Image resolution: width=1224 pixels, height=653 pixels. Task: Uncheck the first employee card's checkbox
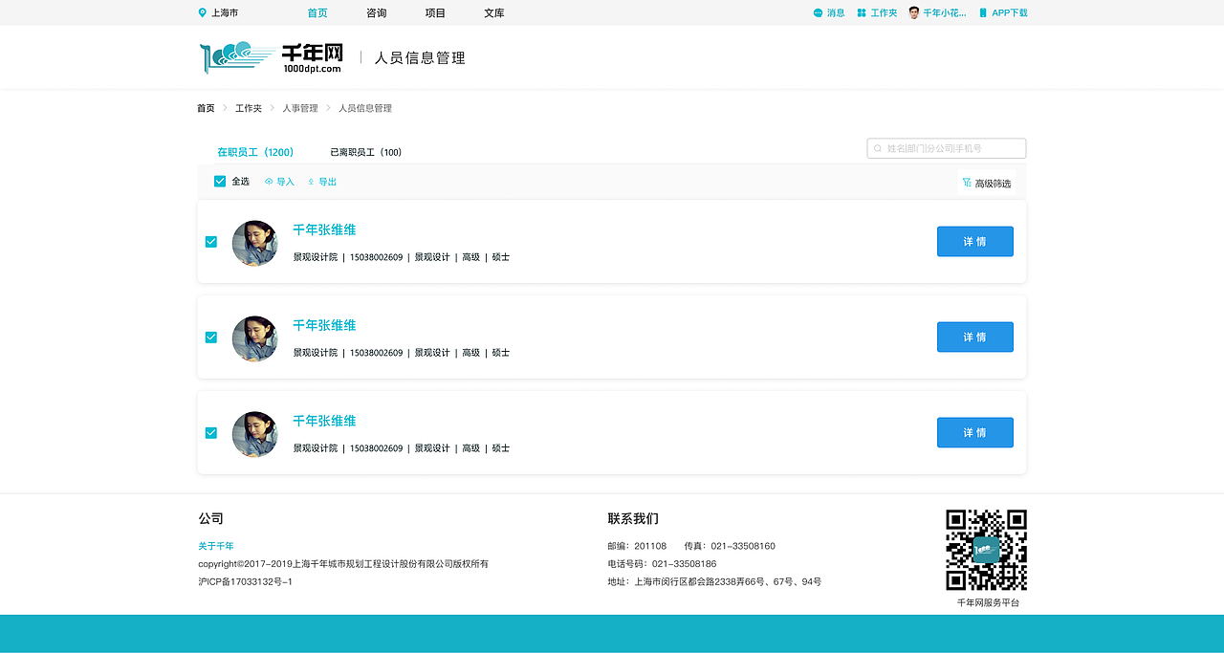click(211, 242)
